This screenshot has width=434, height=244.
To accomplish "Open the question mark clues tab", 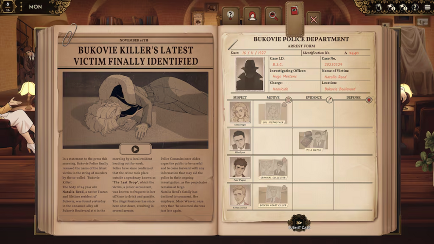I will tap(230, 16).
